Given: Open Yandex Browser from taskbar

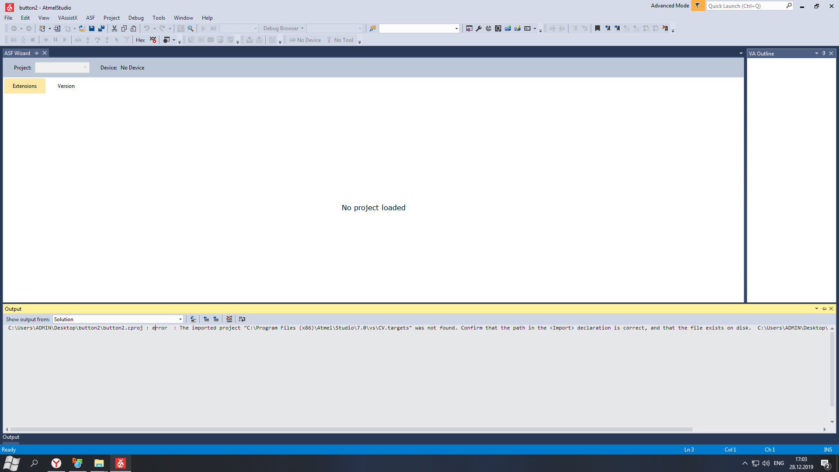Looking at the screenshot, I should click(x=56, y=463).
